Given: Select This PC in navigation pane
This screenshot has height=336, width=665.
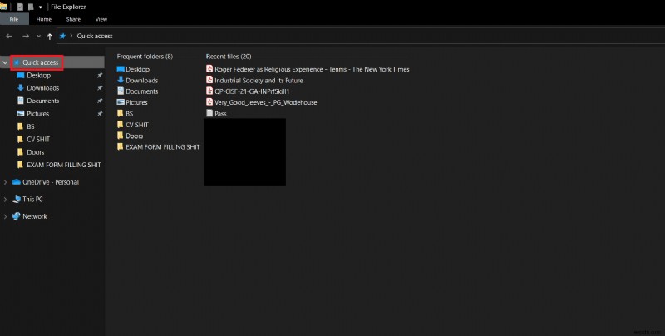Looking at the screenshot, I should coord(32,199).
